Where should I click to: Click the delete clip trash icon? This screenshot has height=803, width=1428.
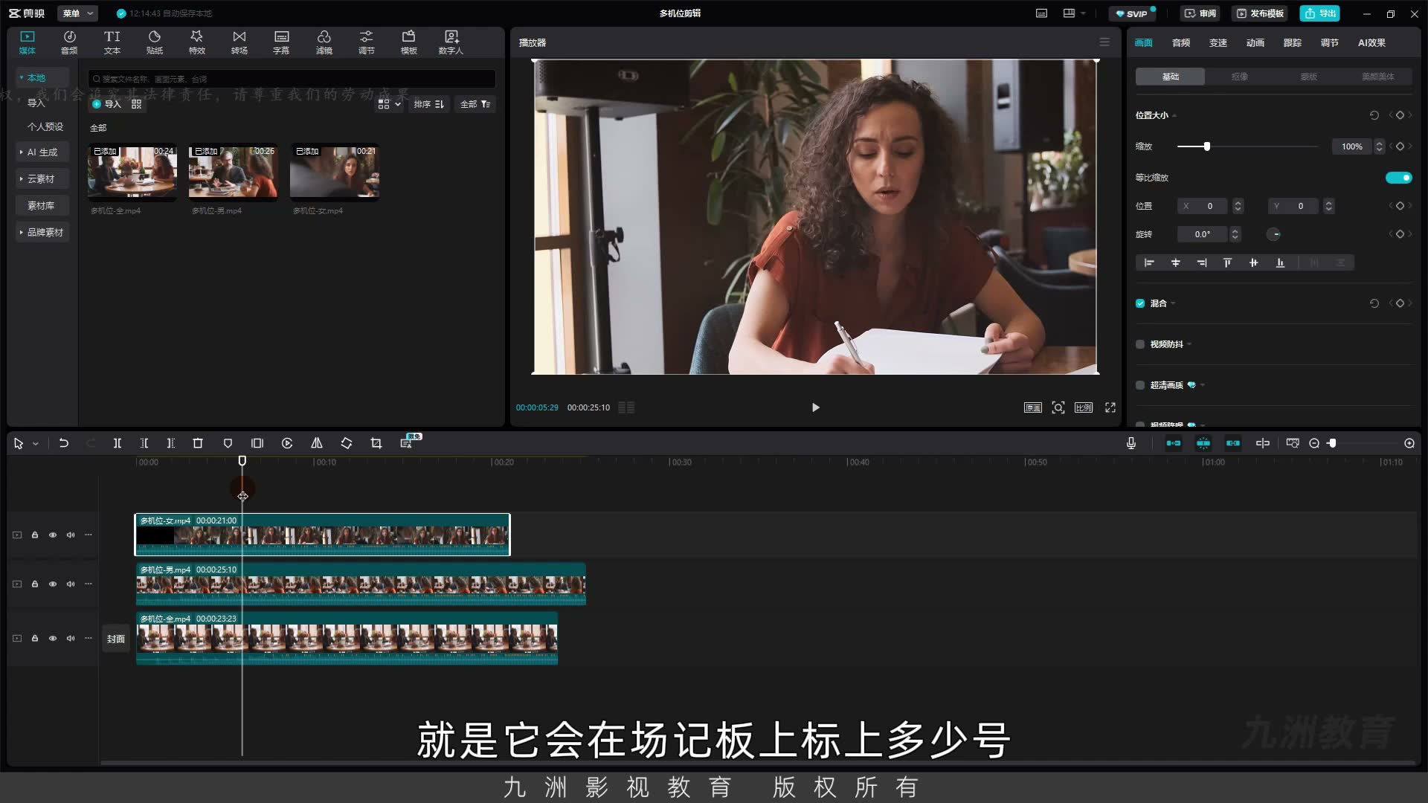[x=198, y=443]
